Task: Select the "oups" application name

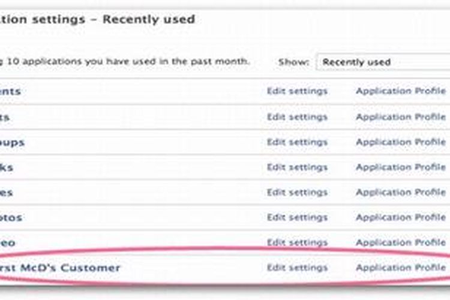Action: [x=12, y=143]
